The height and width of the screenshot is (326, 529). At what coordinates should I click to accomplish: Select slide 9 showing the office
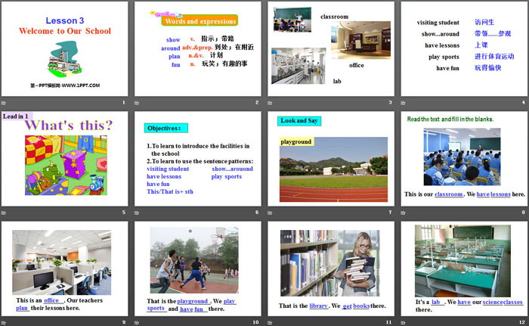point(65,269)
